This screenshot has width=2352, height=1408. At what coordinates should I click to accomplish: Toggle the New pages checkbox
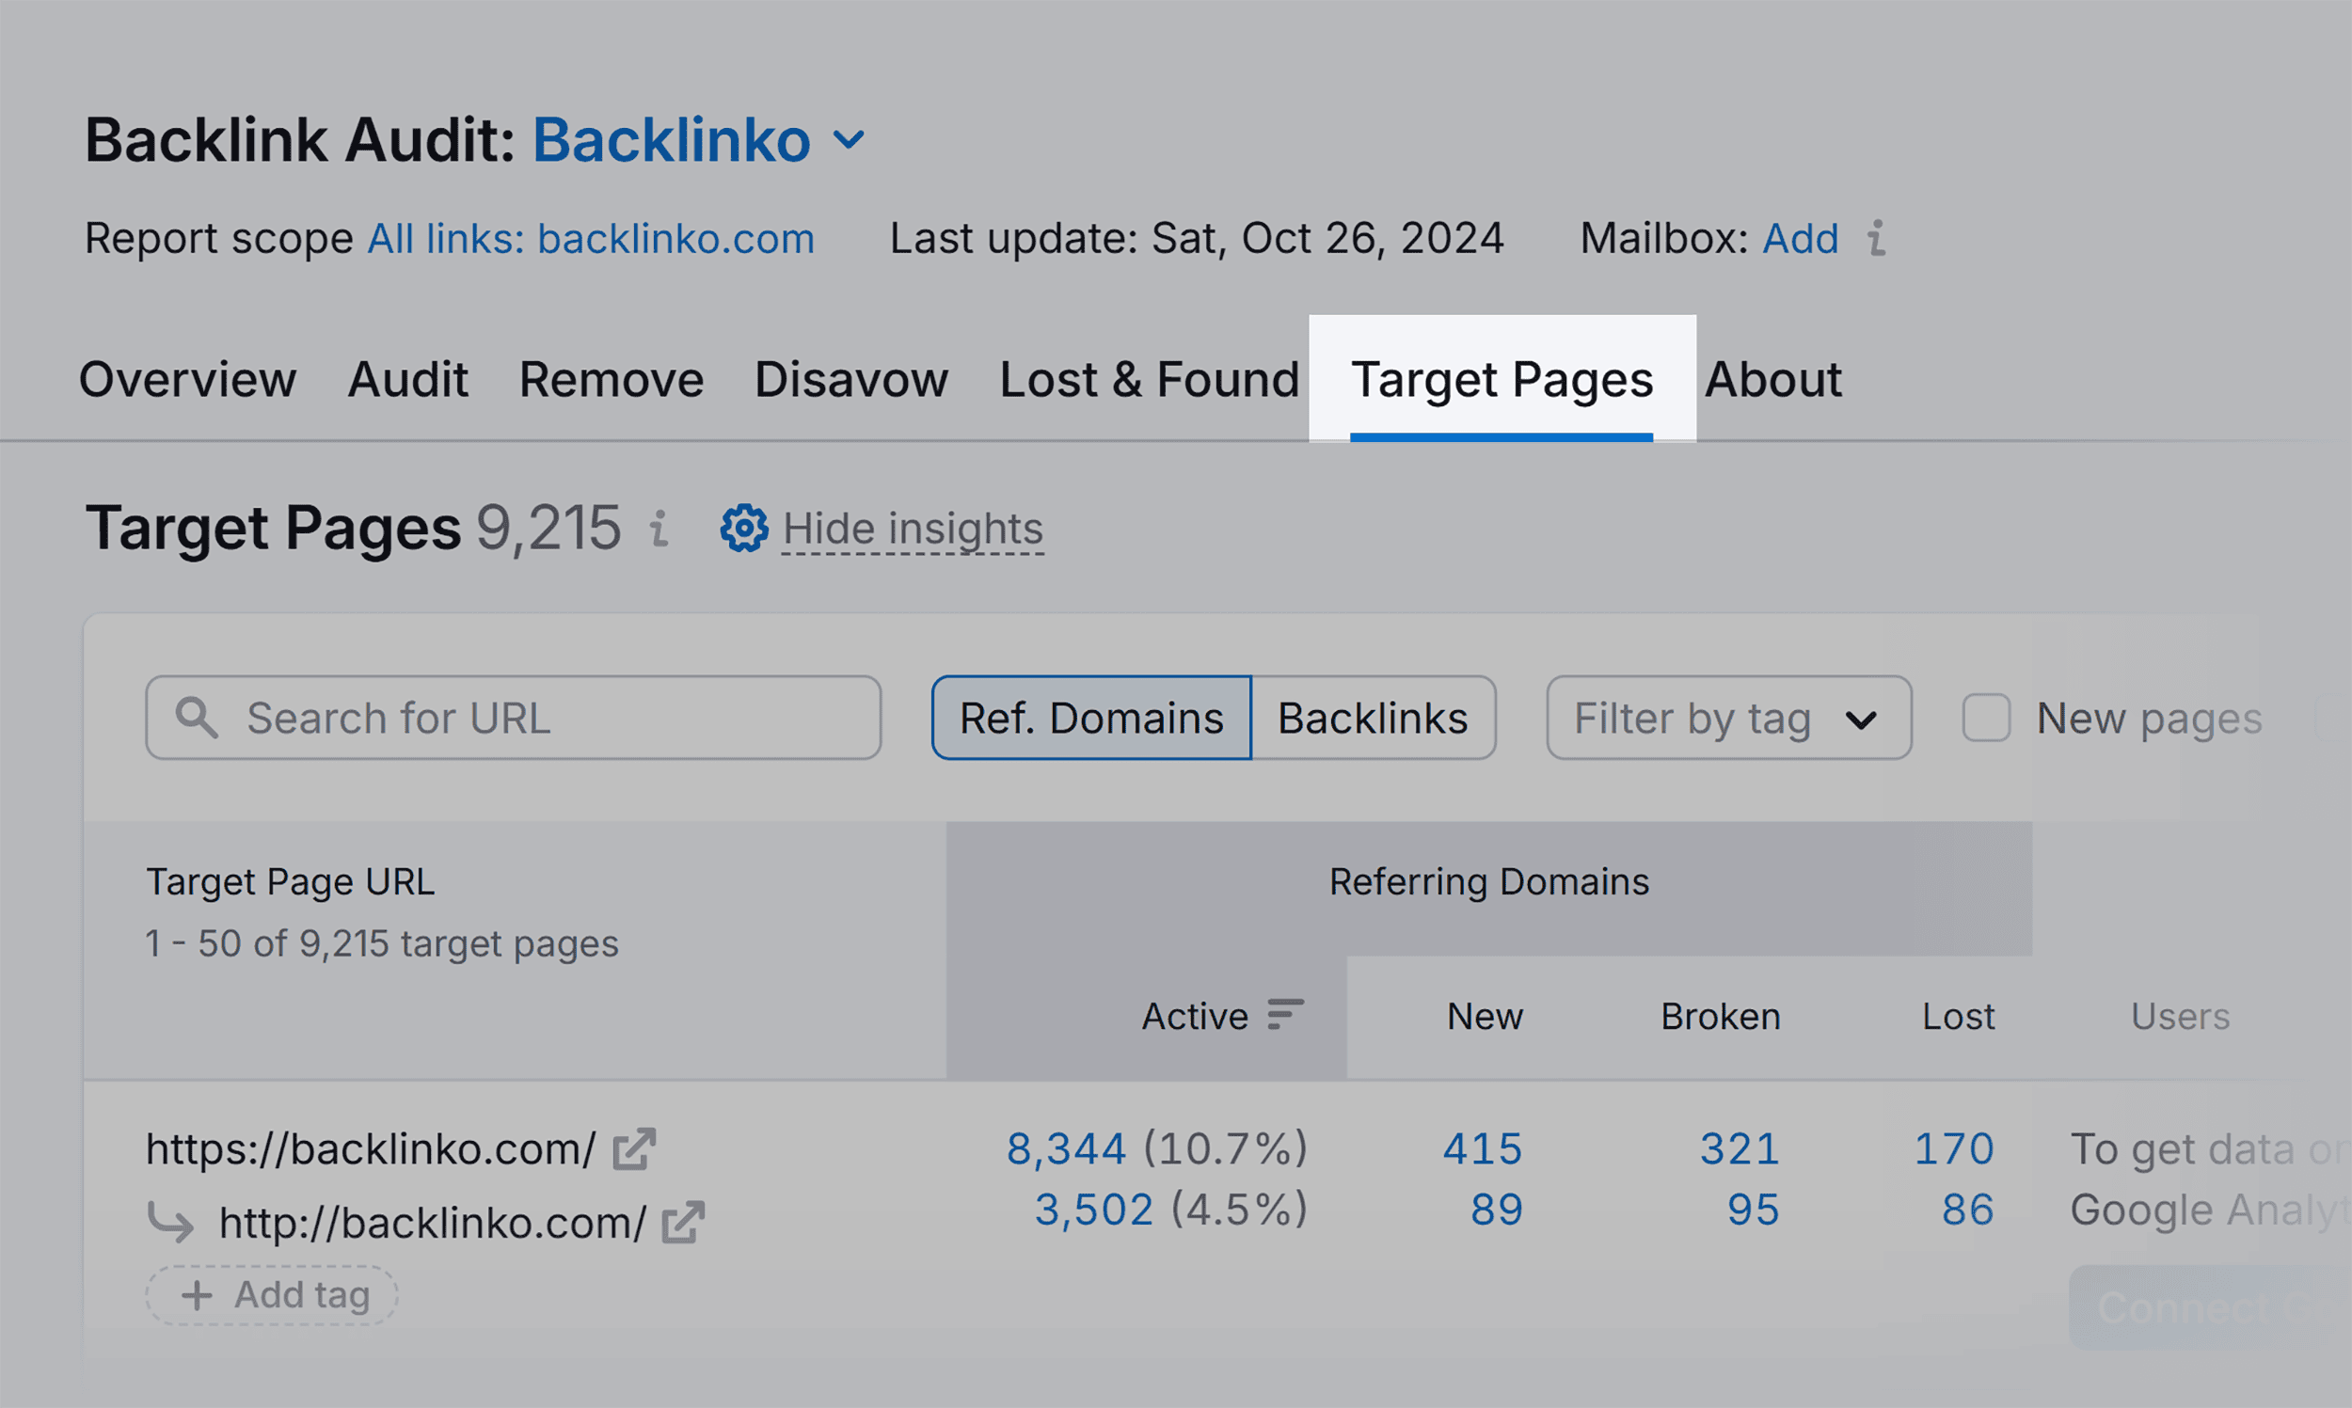[1986, 718]
